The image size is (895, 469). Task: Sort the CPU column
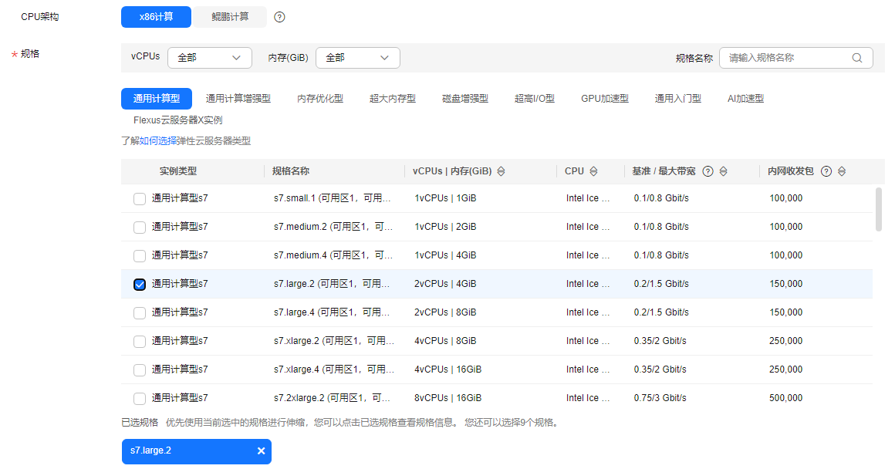coord(593,171)
